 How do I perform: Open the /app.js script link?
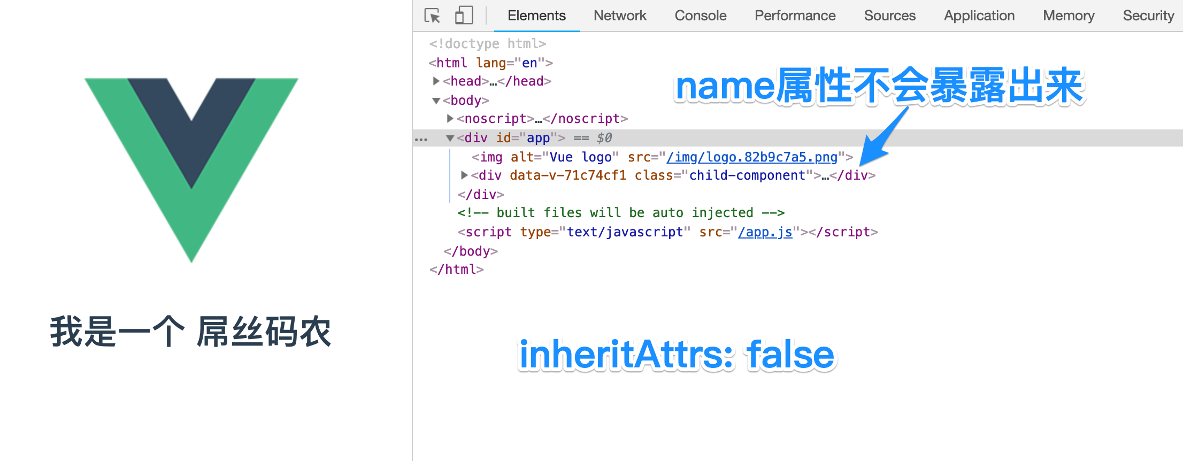pyautogui.click(x=765, y=232)
